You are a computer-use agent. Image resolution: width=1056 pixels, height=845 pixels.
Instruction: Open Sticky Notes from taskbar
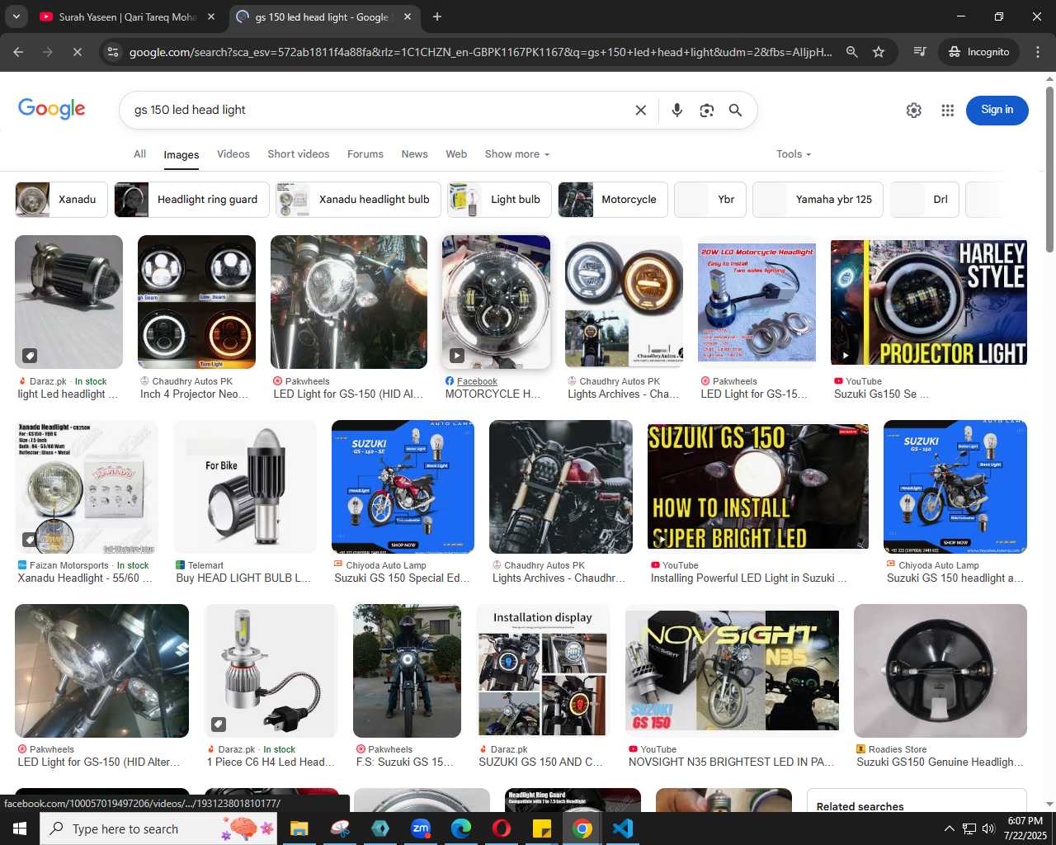tap(542, 828)
